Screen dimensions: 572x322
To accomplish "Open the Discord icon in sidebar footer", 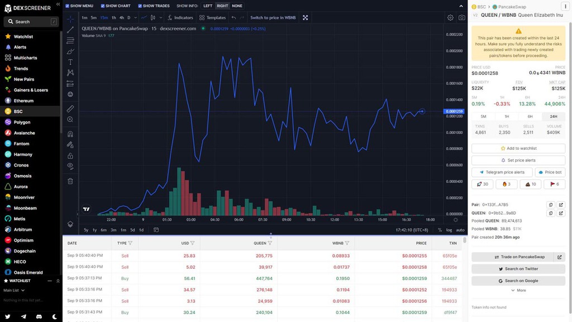I will (39, 316).
